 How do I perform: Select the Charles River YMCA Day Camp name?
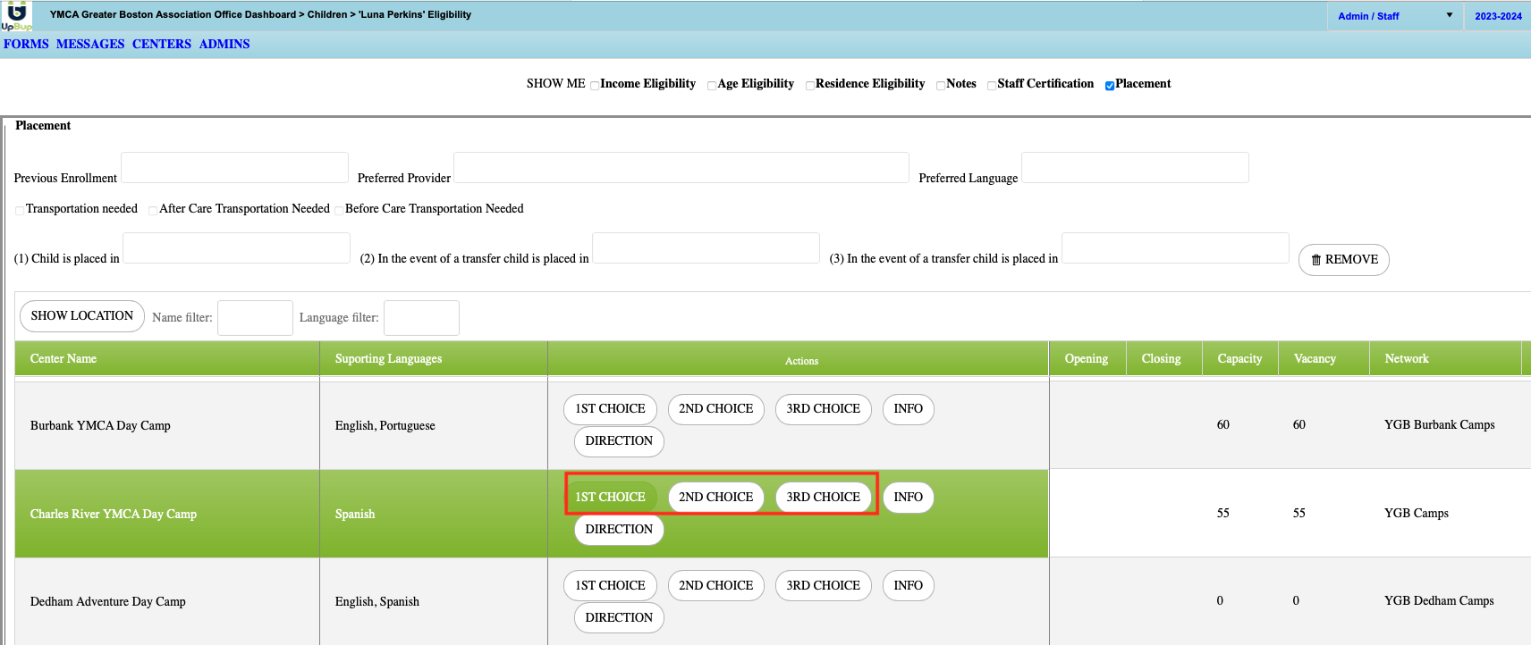114,515
